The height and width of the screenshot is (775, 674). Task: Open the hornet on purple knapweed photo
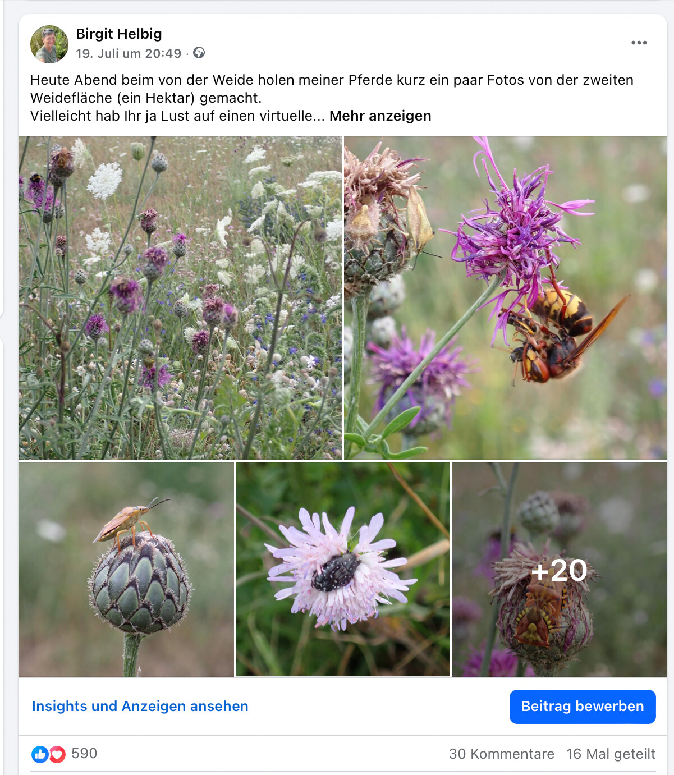click(x=506, y=298)
